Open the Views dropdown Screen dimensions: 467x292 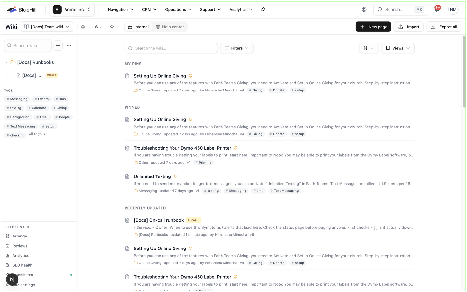(x=398, y=48)
